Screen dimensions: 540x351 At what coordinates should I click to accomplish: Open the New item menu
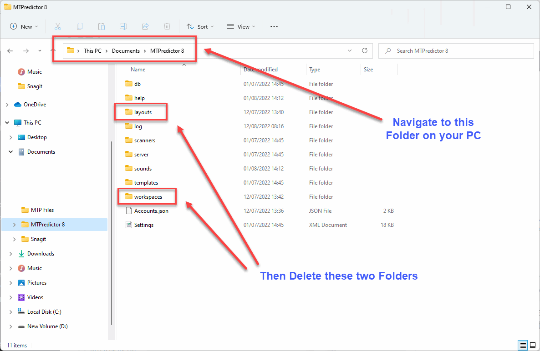(24, 27)
